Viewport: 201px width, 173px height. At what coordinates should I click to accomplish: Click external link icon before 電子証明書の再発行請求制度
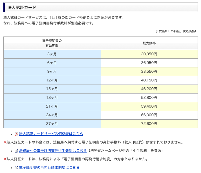pyautogui.click(x=17, y=168)
